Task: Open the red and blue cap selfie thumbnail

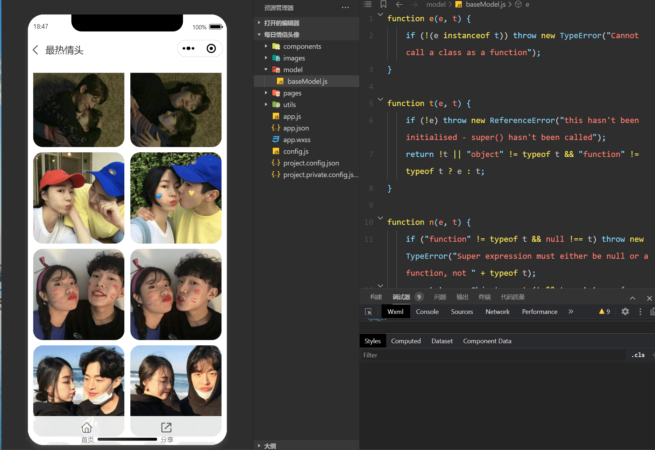Action: tap(79, 198)
